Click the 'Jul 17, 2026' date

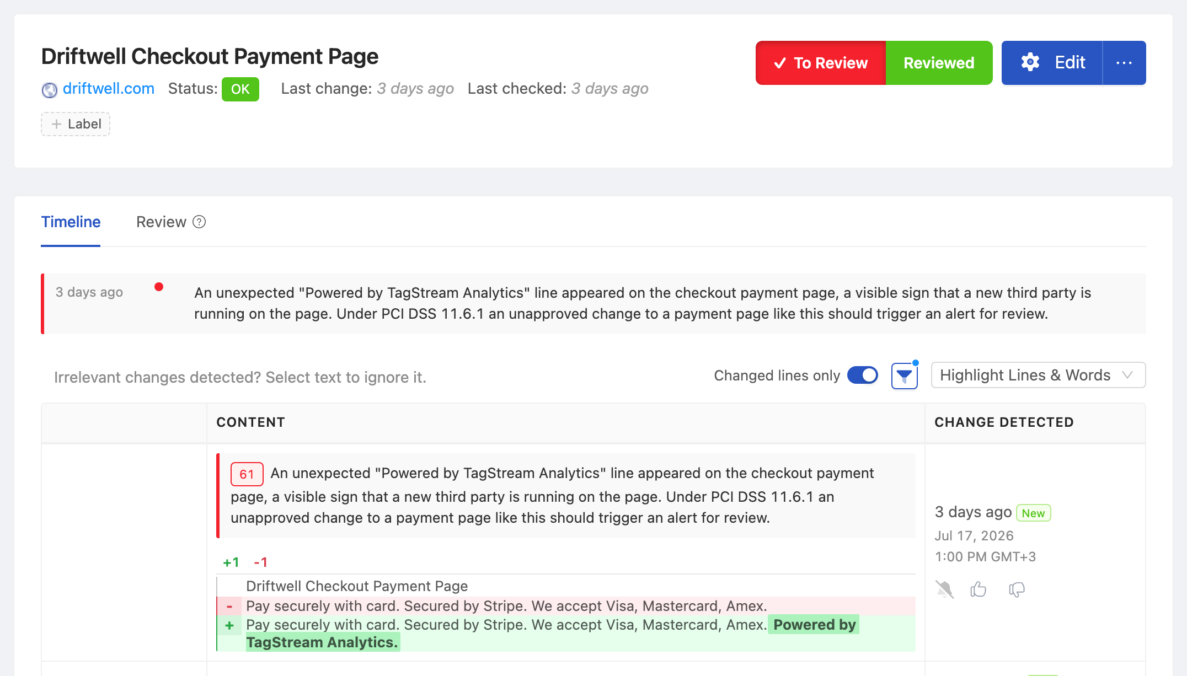click(974, 536)
